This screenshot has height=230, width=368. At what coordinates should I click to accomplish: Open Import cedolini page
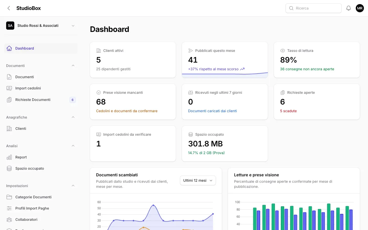41,88
